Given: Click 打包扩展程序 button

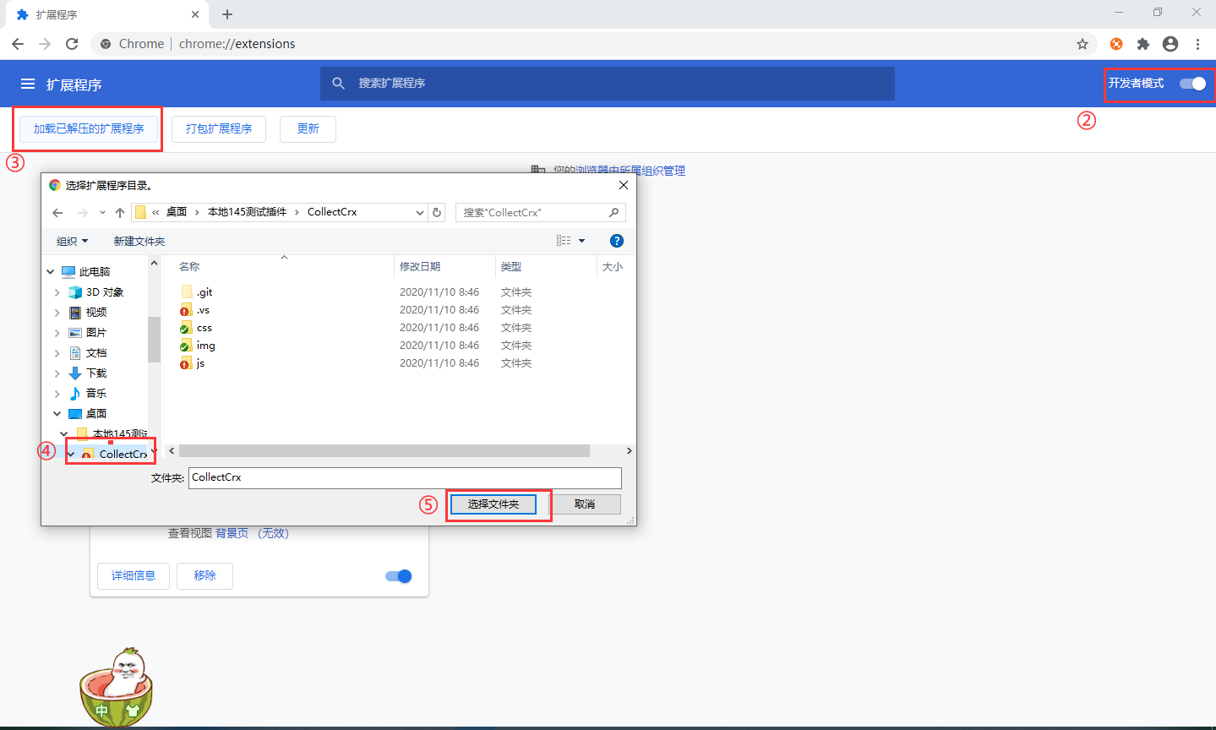Looking at the screenshot, I should [219, 128].
